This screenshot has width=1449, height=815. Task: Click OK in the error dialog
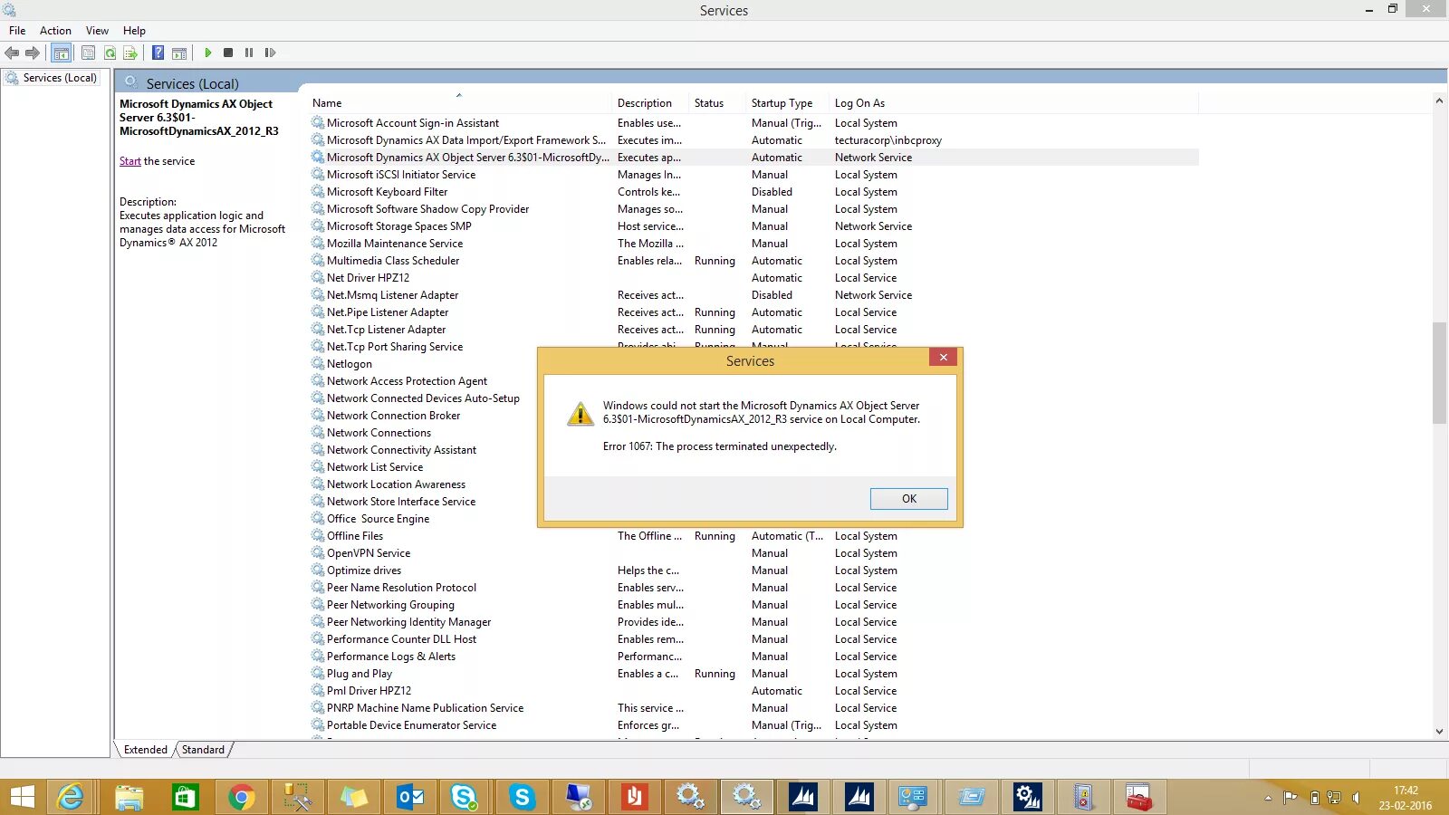909,499
